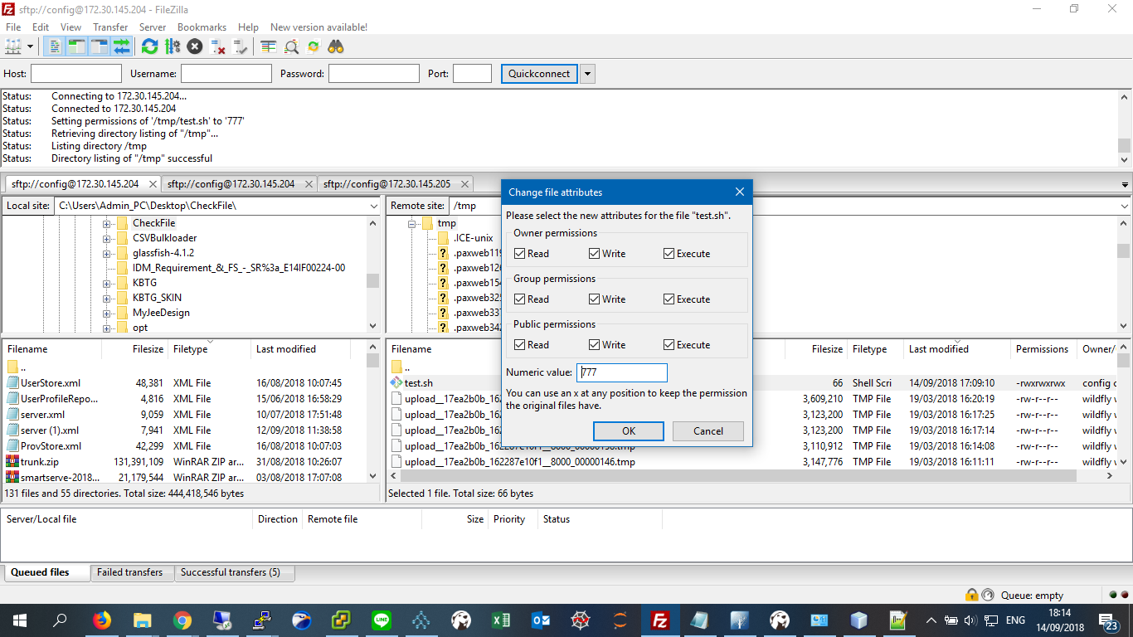
Task: Open recursive file search binoculars icon
Action: tap(336, 47)
